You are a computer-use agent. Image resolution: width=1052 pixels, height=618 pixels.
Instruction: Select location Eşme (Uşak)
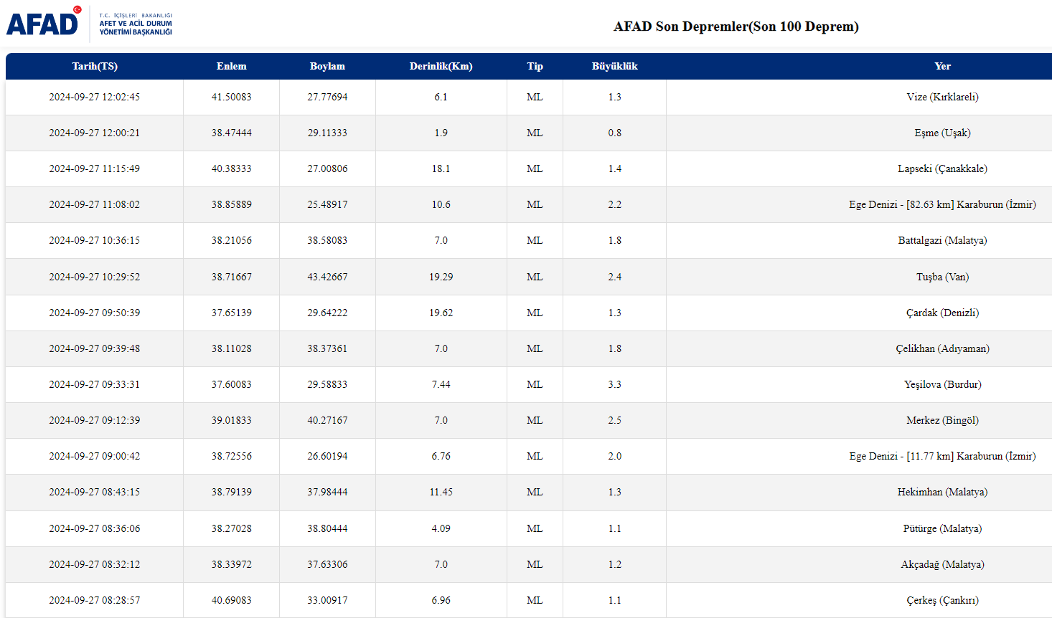943,133
